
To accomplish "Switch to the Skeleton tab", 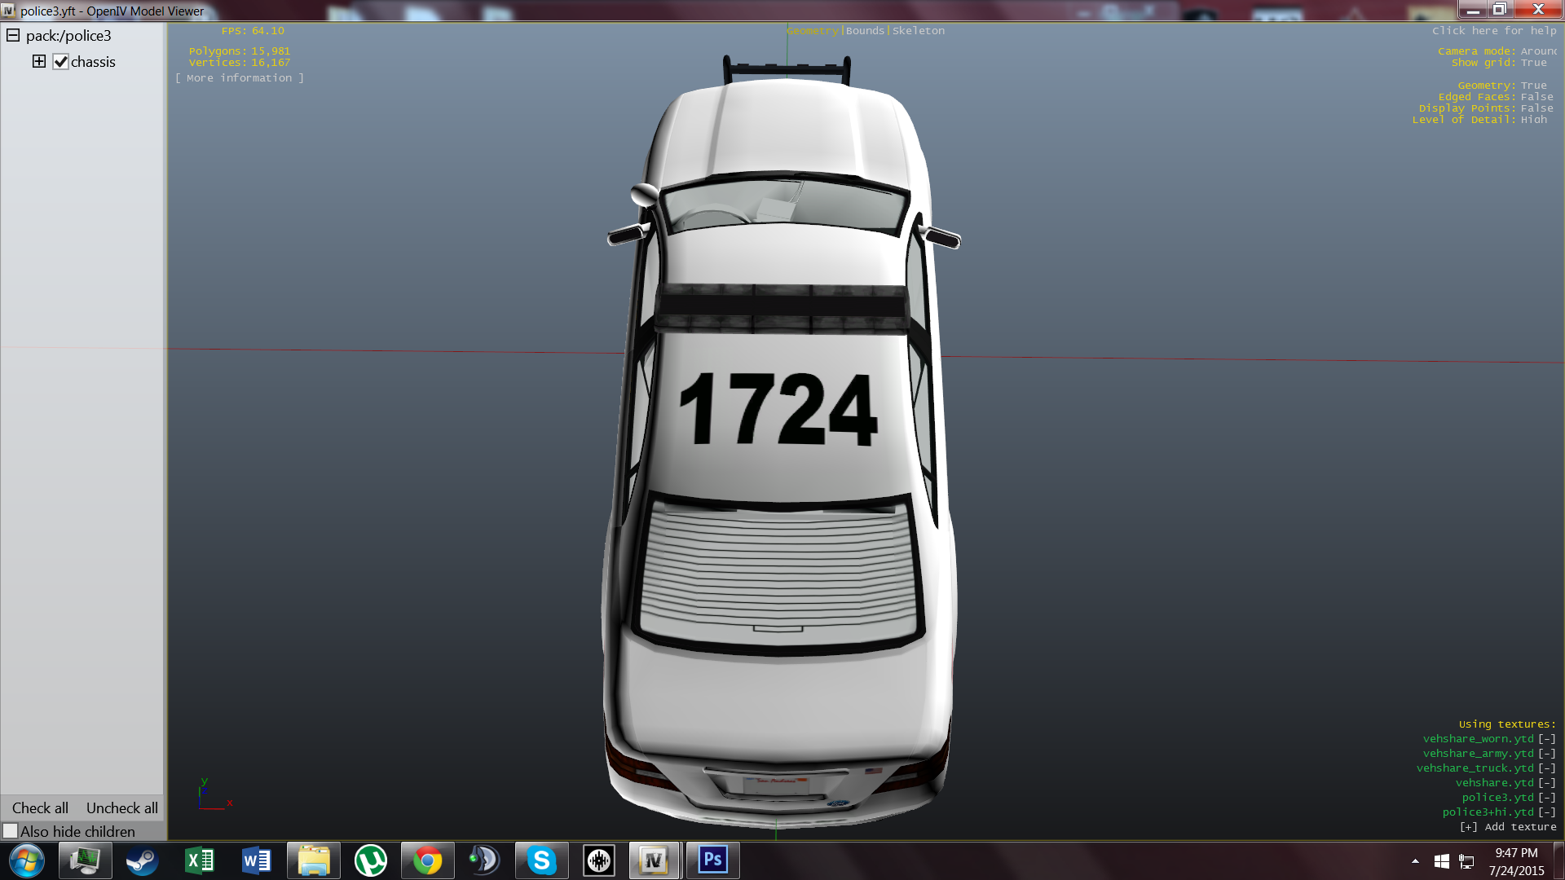I will coord(918,31).
